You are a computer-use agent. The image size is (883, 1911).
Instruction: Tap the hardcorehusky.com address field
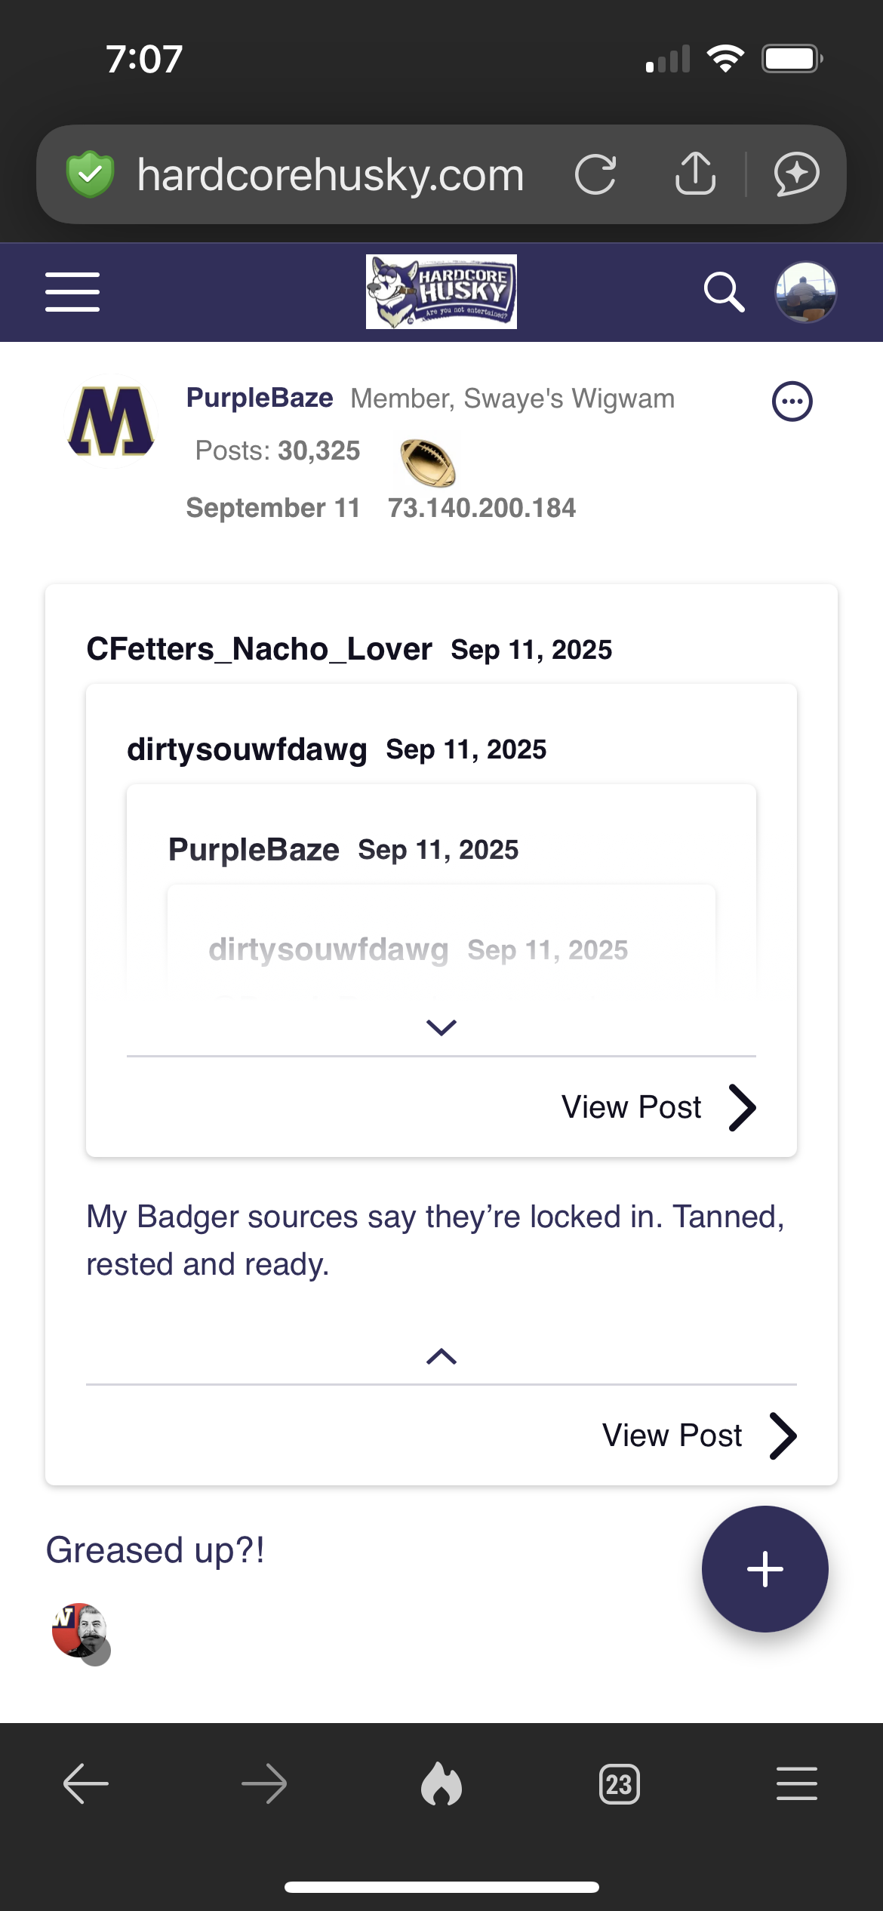tap(330, 175)
